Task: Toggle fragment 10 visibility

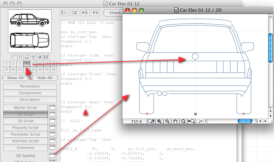Action: (13, 70)
